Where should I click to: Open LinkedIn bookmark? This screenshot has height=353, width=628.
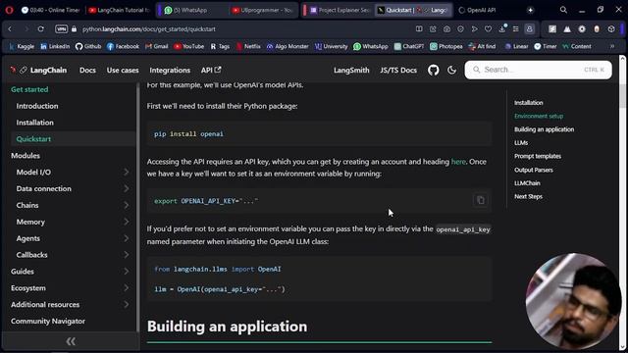[55, 46]
